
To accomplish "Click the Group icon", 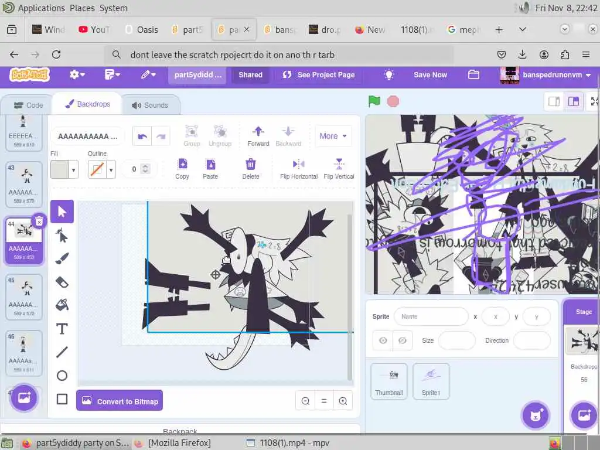I will click(x=192, y=136).
